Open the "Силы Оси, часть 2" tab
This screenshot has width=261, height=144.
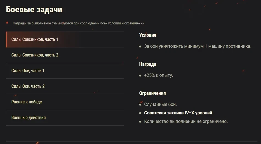28,86
